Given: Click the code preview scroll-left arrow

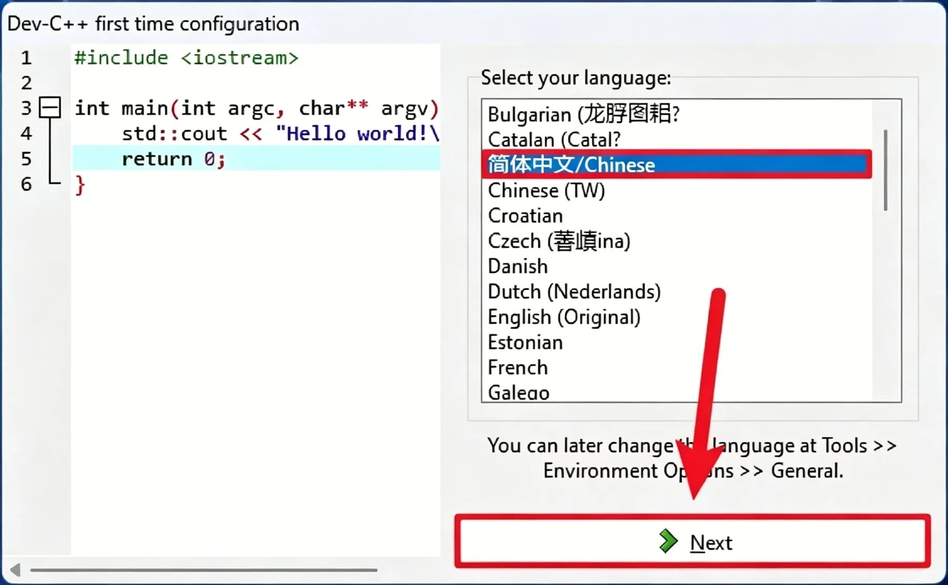Looking at the screenshot, I should [15, 570].
